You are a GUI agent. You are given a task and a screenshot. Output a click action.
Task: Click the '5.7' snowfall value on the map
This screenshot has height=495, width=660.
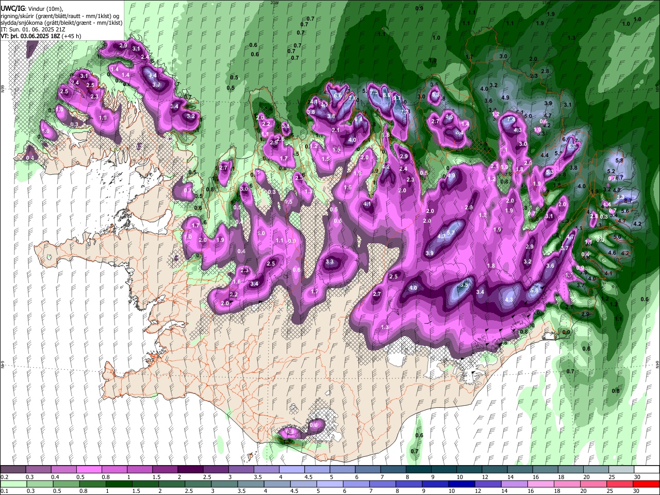(x=451, y=233)
